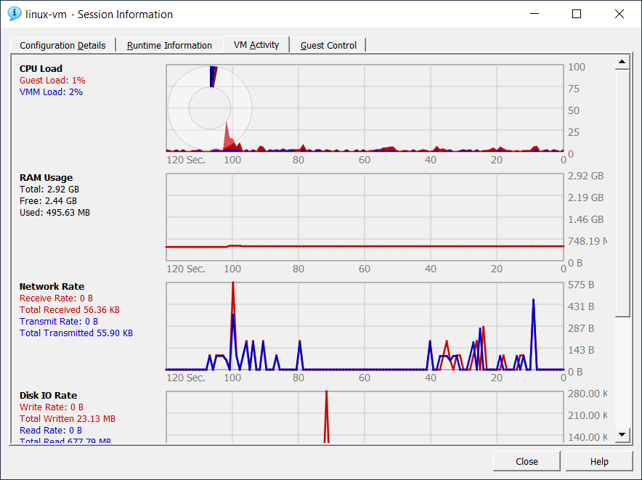Click the circular CPU load pie indicator
The height and width of the screenshot is (480, 642).
[x=210, y=109]
